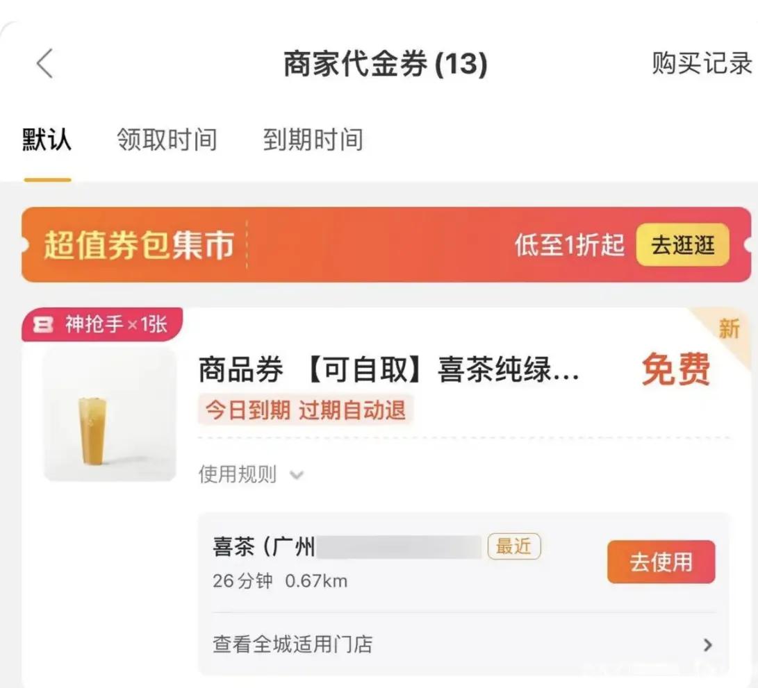The width and height of the screenshot is (758, 688).
Task: Open 查看全城适用门店 store list
Action: 293,644
